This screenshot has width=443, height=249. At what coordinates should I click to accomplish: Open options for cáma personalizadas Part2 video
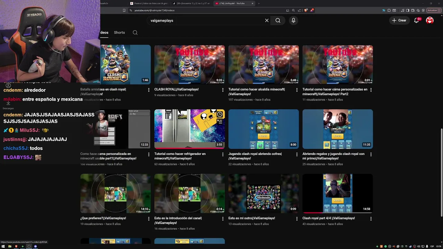[x=371, y=90]
